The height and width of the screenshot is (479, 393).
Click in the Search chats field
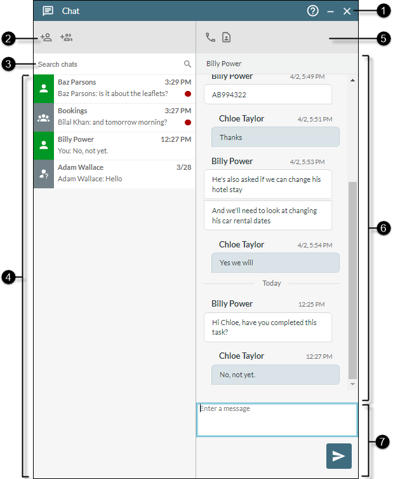click(108, 64)
